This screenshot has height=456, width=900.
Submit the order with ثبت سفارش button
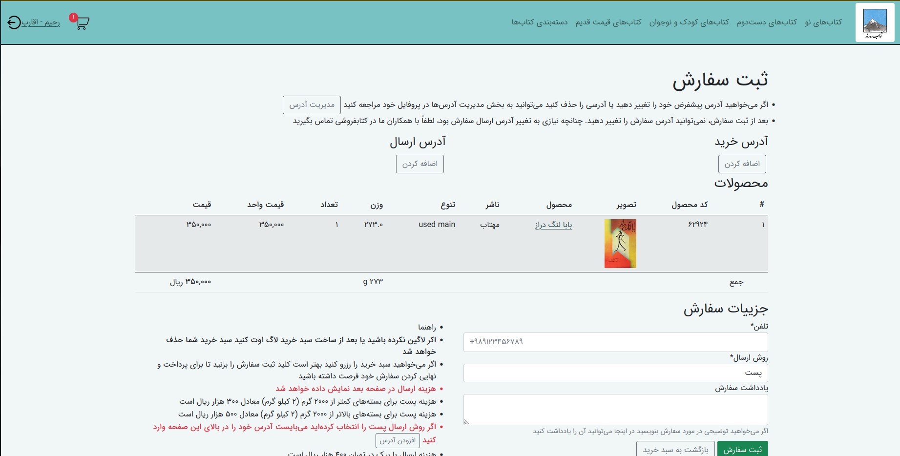(742, 449)
